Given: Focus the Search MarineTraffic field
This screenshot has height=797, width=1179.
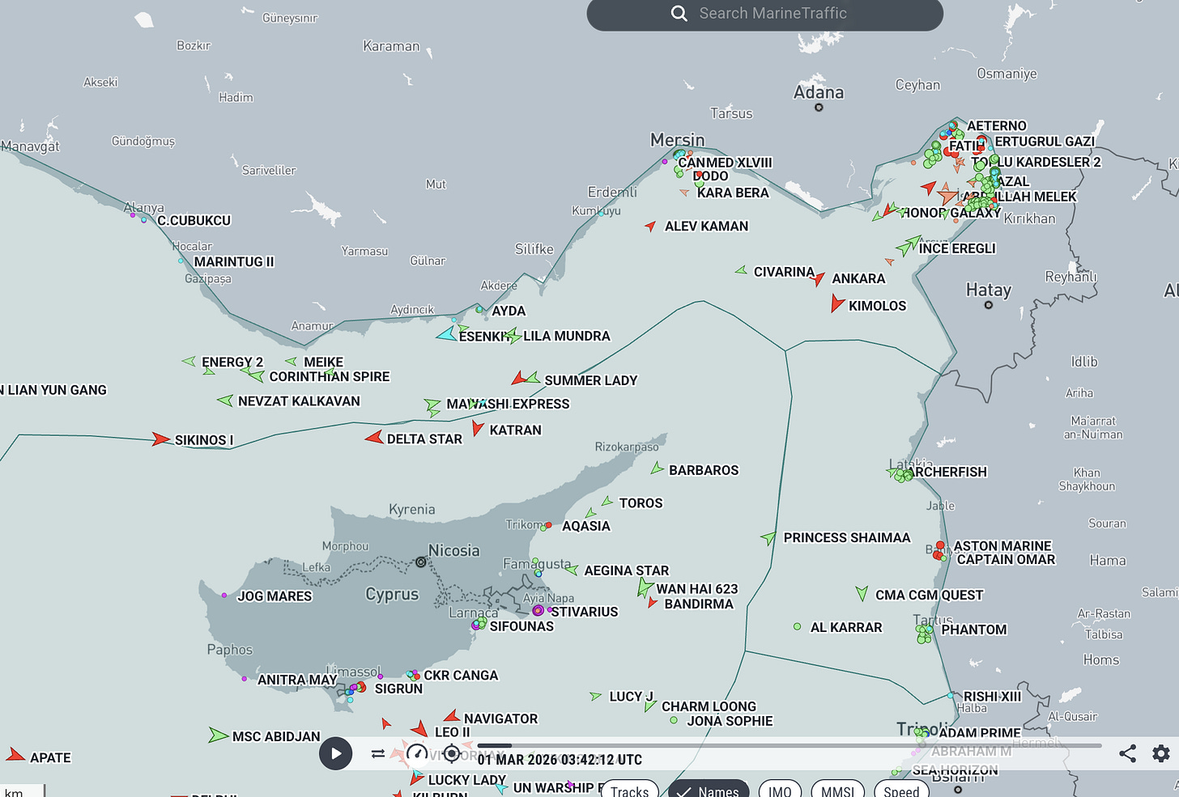Looking at the screenshot, I should [765, 14].
